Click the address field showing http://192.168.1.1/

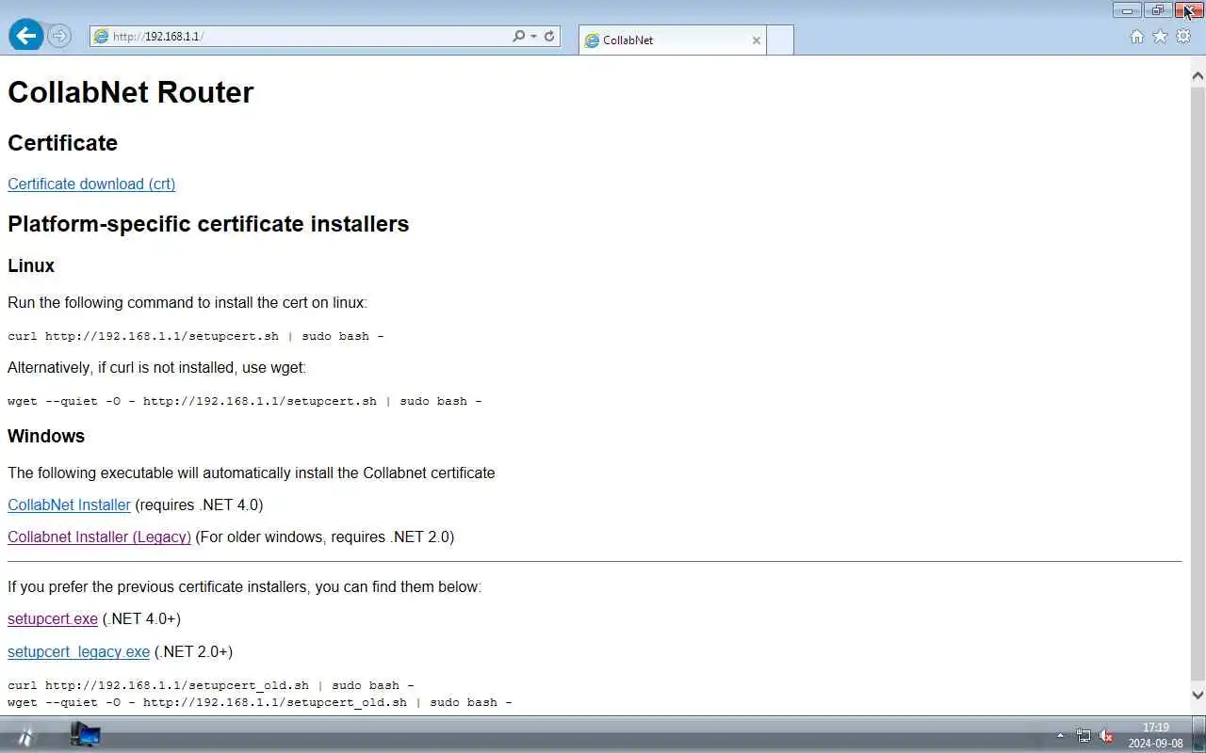(x=311, y=36)
